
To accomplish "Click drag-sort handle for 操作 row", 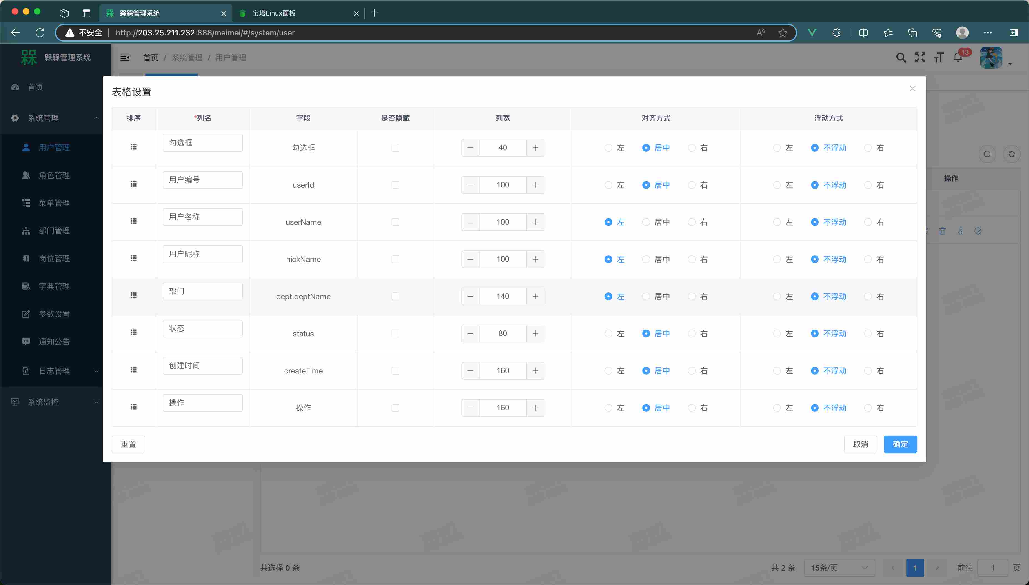I will [133, 407].
